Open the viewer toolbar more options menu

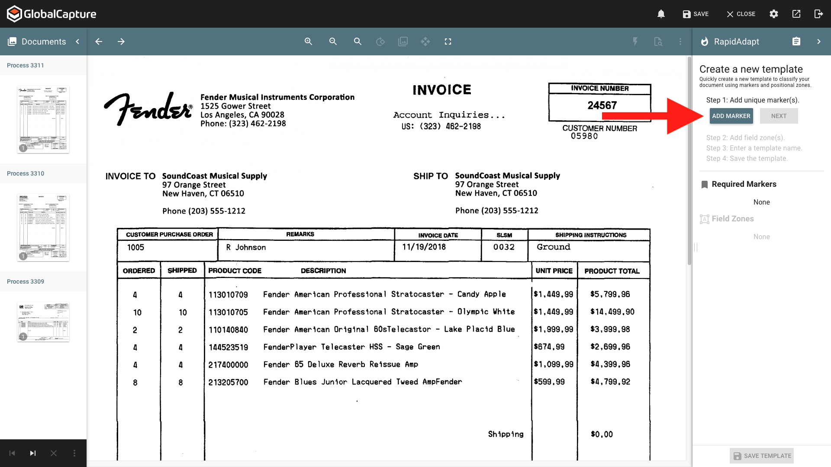(680, 42)
